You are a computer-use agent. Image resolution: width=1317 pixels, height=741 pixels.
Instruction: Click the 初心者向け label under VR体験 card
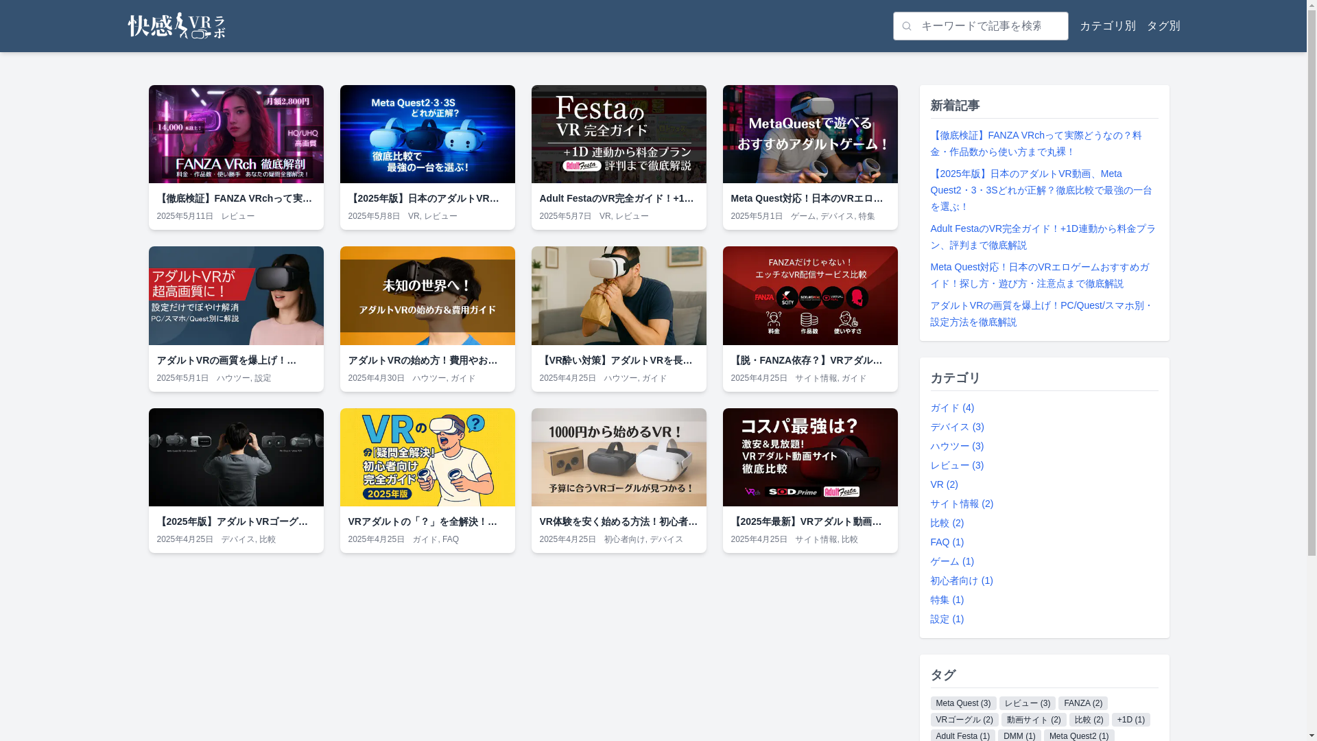coord(624,539)
